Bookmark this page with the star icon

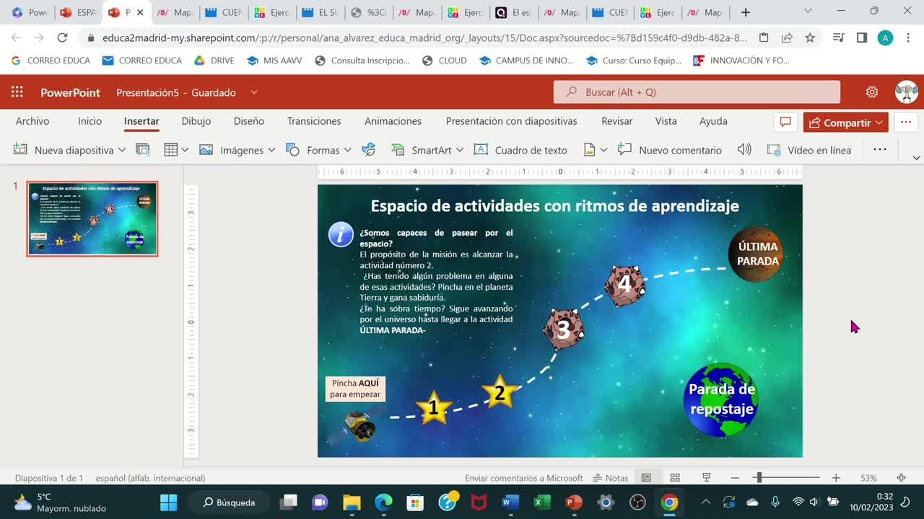coord(810,38)
